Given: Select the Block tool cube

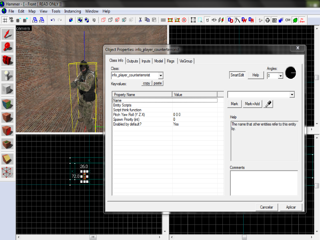Looking at the screenshot, I should [8, 89].
